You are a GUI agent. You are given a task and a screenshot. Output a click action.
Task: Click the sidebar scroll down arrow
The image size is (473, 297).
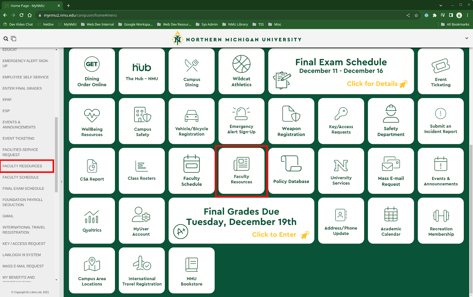[56, 280]
